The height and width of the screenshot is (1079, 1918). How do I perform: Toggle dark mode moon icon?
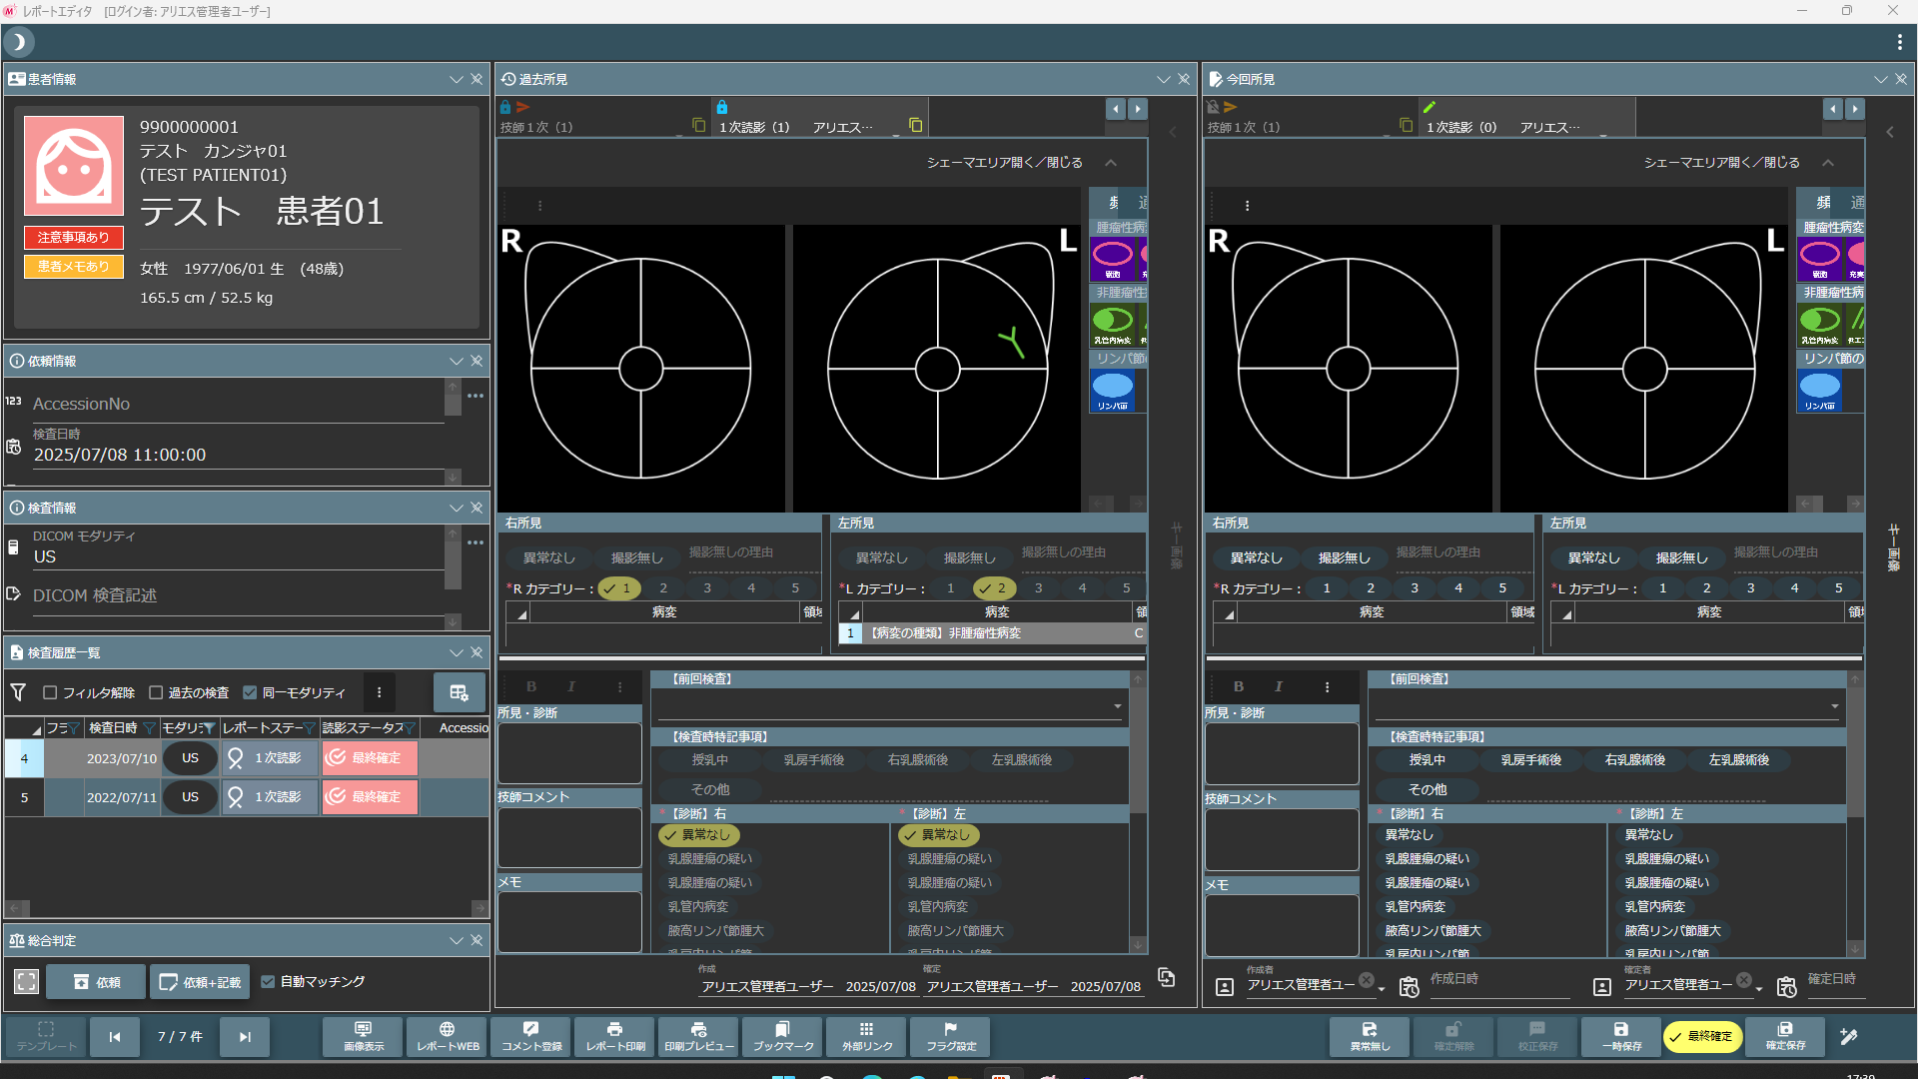(x=19, y=42)
